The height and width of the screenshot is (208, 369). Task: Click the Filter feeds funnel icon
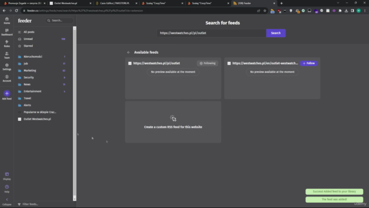[x=19, y=204]
